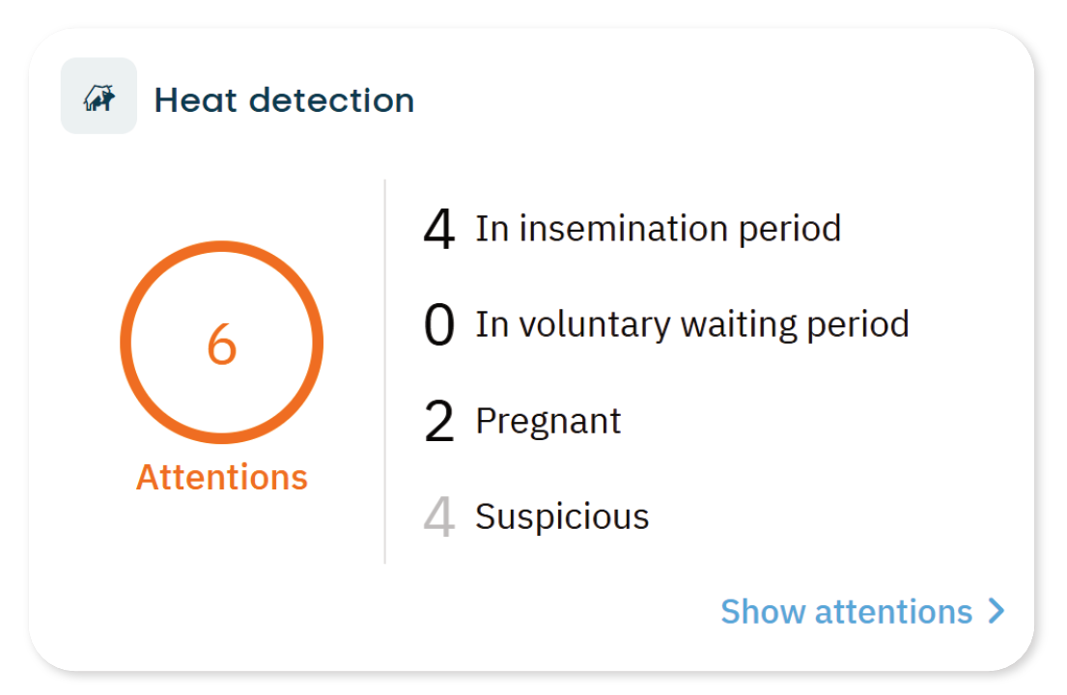Click the word attentions in the bottom link
This screenshot has width=1067, height=695.
893,612
